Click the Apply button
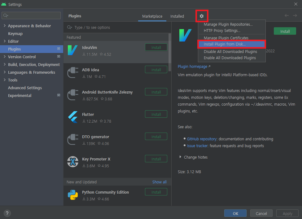 click(287, 213)
